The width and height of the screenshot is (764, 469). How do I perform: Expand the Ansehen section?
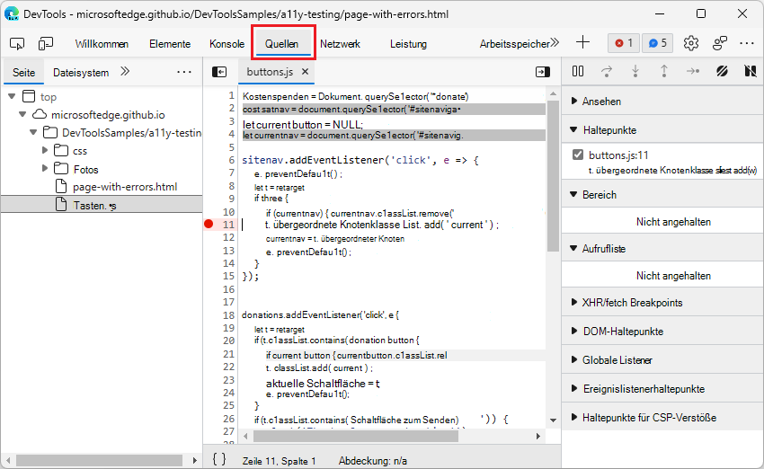pos(662,102)
